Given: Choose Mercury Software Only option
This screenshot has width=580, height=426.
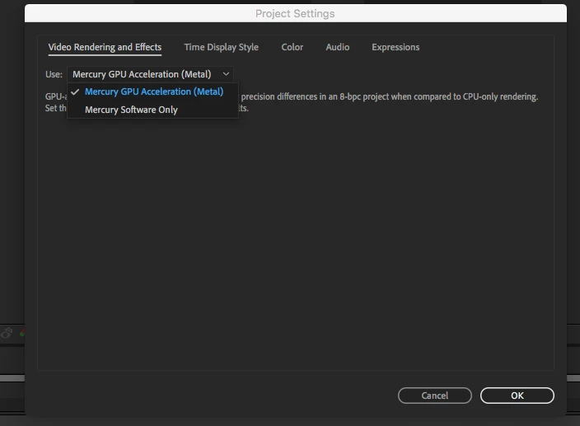Looking at the screenshot, I should pos(152,110).
